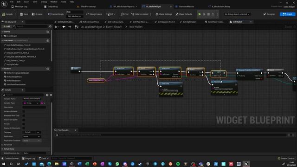Toggle the Private checkbox

(24, 124)
